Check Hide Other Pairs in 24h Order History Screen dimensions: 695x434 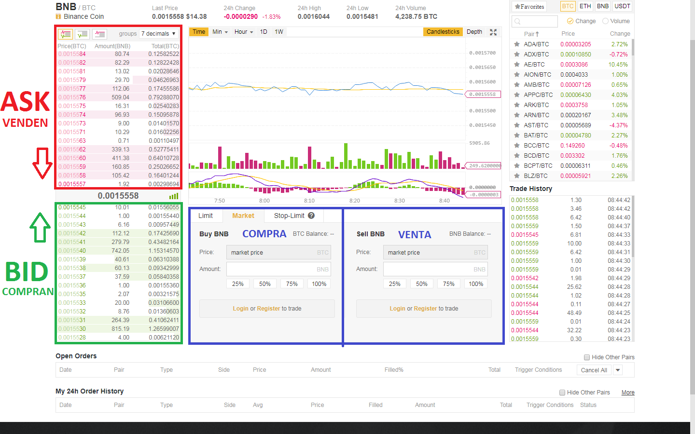pos(562,393)
